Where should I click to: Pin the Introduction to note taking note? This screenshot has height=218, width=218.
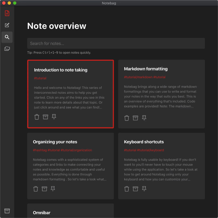[x=54, y=117]
